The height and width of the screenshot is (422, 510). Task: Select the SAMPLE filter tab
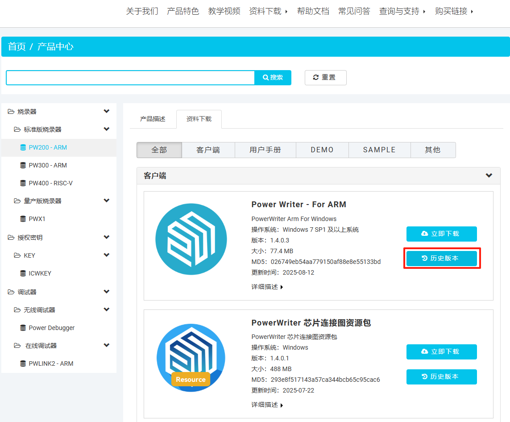click(380, 150)
